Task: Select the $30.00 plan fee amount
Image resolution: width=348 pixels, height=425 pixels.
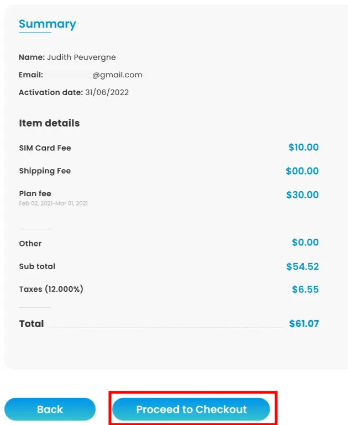Action: (302, 195)
